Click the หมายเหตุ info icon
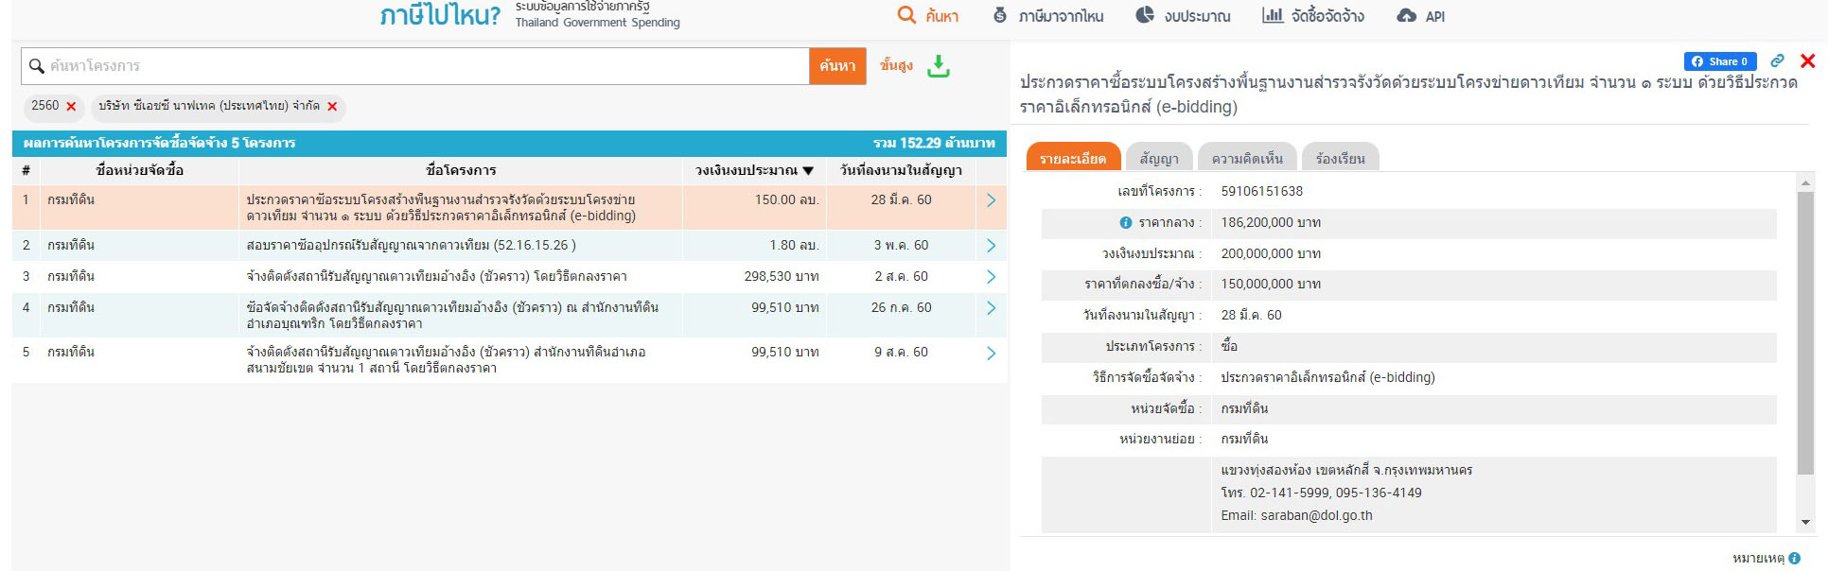1828x571 pixels. tap(1794, 558)
